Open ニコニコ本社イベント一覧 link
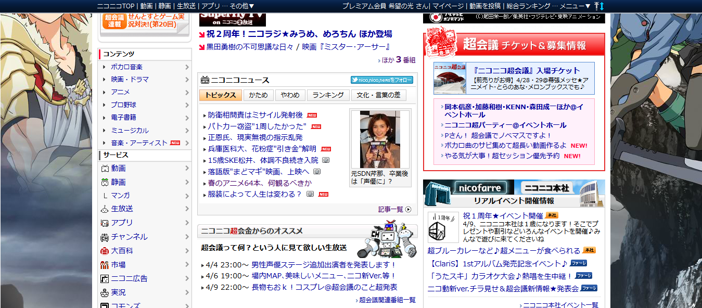This screenshot has width=702, height=308. [x=560, y=305]
